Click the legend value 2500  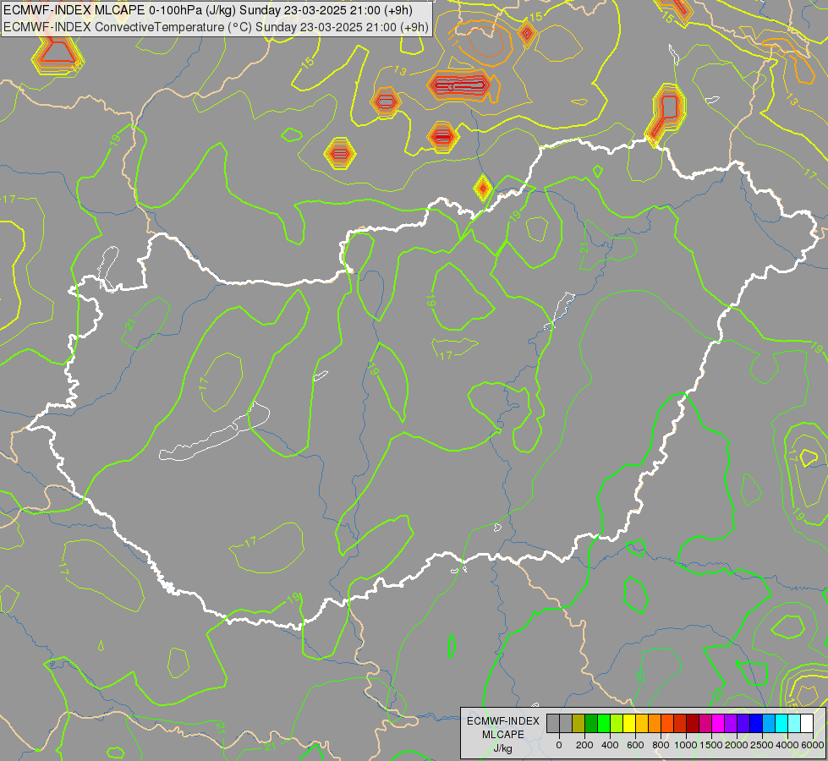click(762, 745)
